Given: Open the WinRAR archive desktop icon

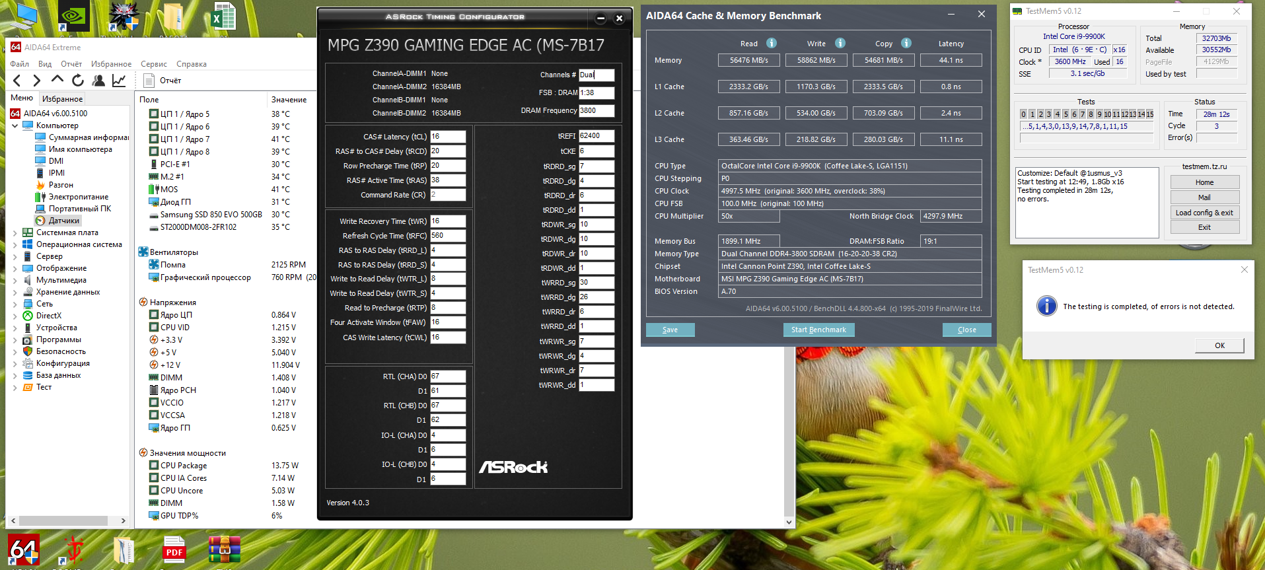Looking at the screenshot, I should 225,550.
